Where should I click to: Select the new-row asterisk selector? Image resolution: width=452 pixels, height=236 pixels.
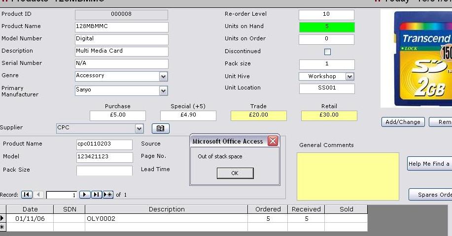pos(2,227)
